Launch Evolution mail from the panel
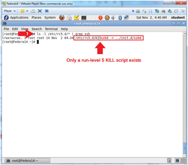 (x=69, y=18)
